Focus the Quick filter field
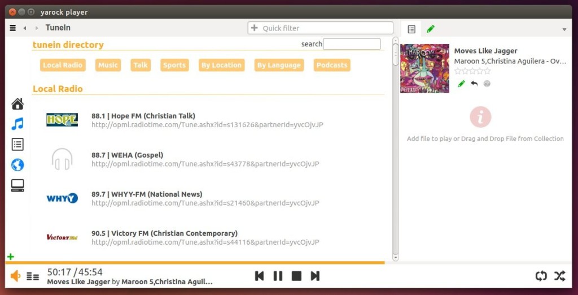Screen dimensions: 578x295 (321, 28)
